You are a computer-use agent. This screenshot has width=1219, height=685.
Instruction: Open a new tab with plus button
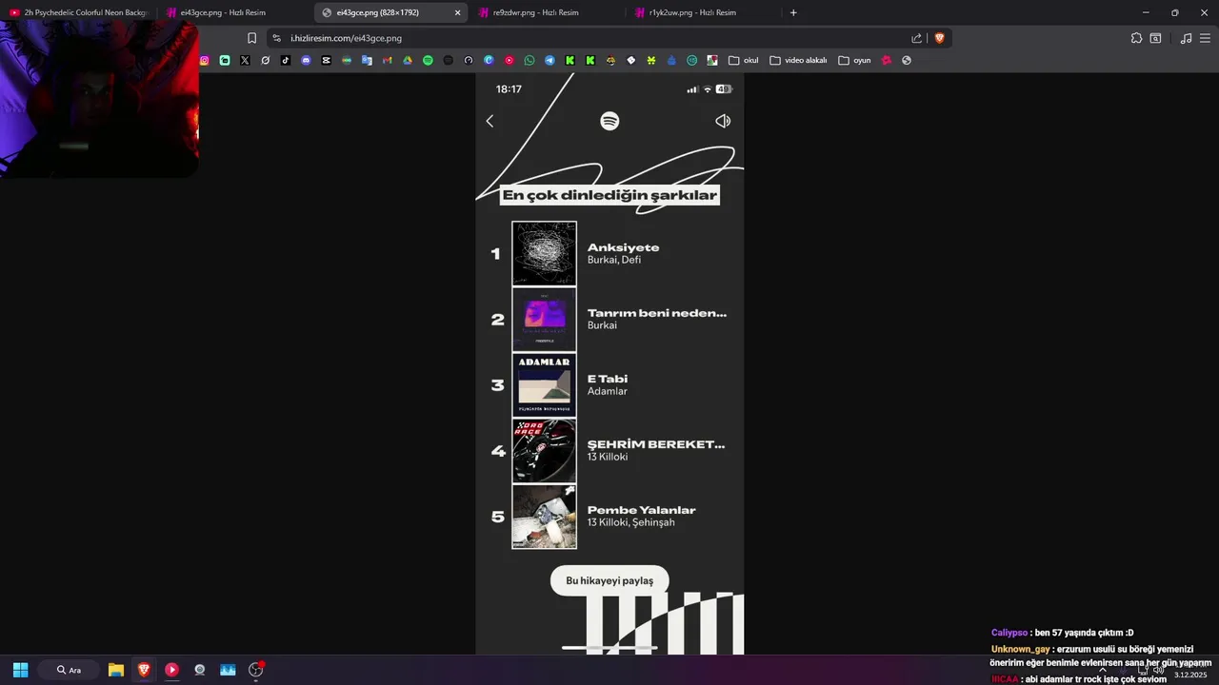coord(793,12)
